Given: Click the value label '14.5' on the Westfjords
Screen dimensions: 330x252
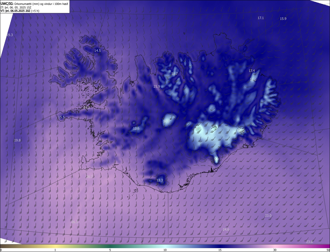Looking at the screenshot, I should 97,51.
